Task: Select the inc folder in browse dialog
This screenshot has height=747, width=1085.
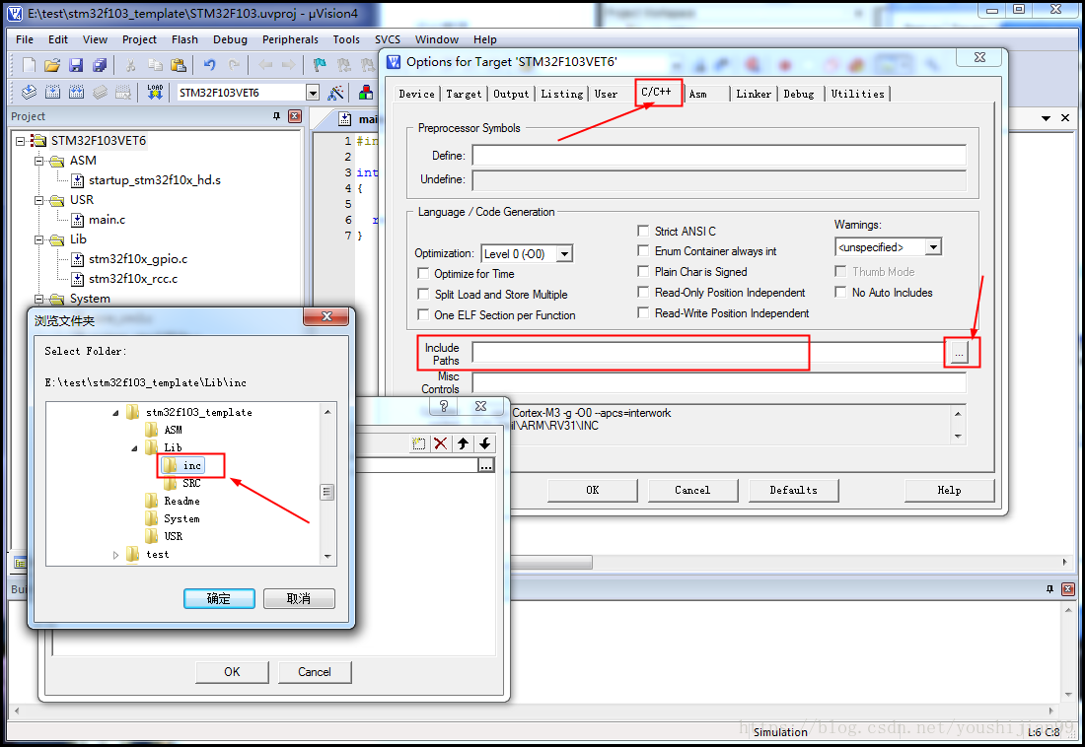Action: click(x=183, y=465)
